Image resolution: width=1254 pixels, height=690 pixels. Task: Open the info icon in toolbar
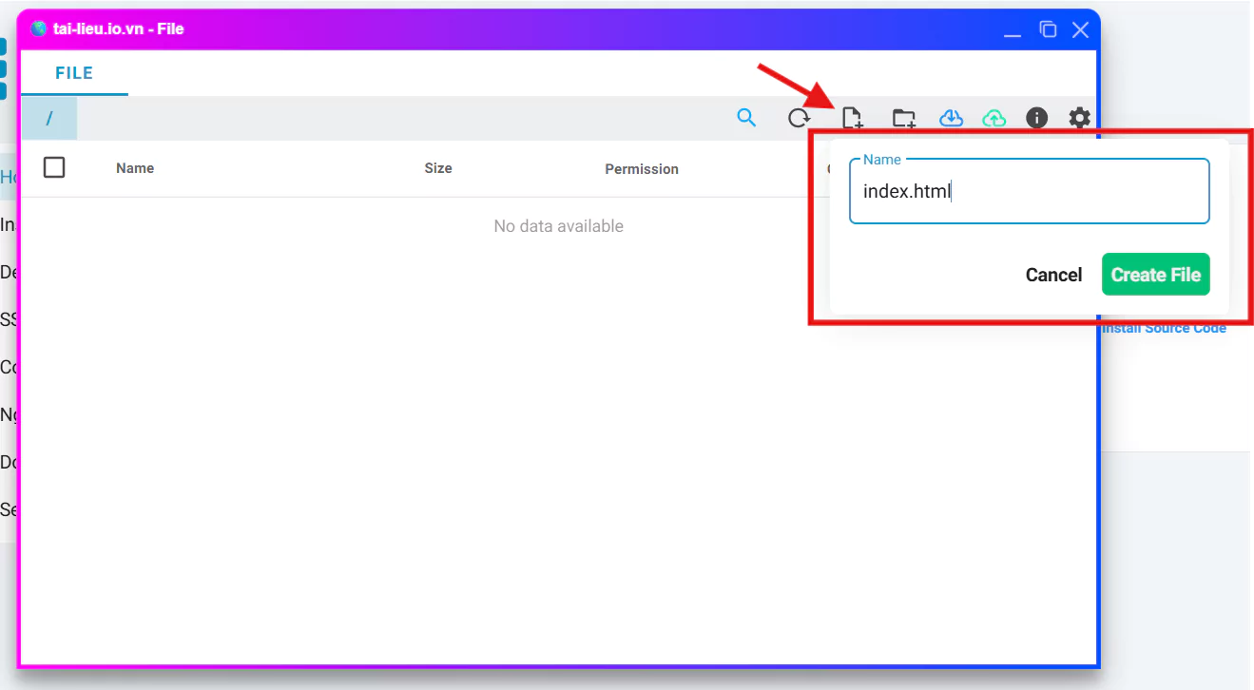tap(1036, 118)
